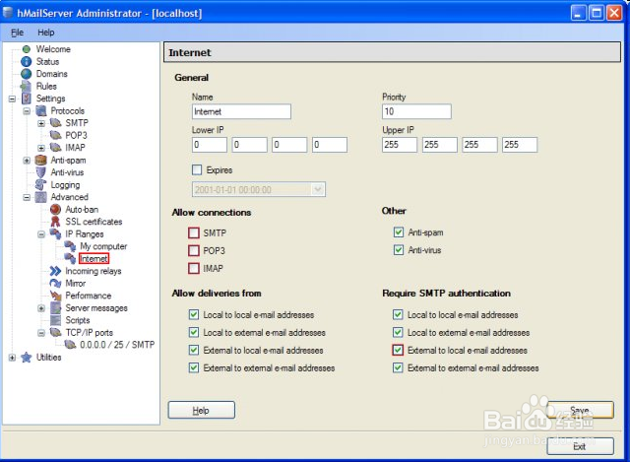Click first Upper IP octet field

coord(400,145)
